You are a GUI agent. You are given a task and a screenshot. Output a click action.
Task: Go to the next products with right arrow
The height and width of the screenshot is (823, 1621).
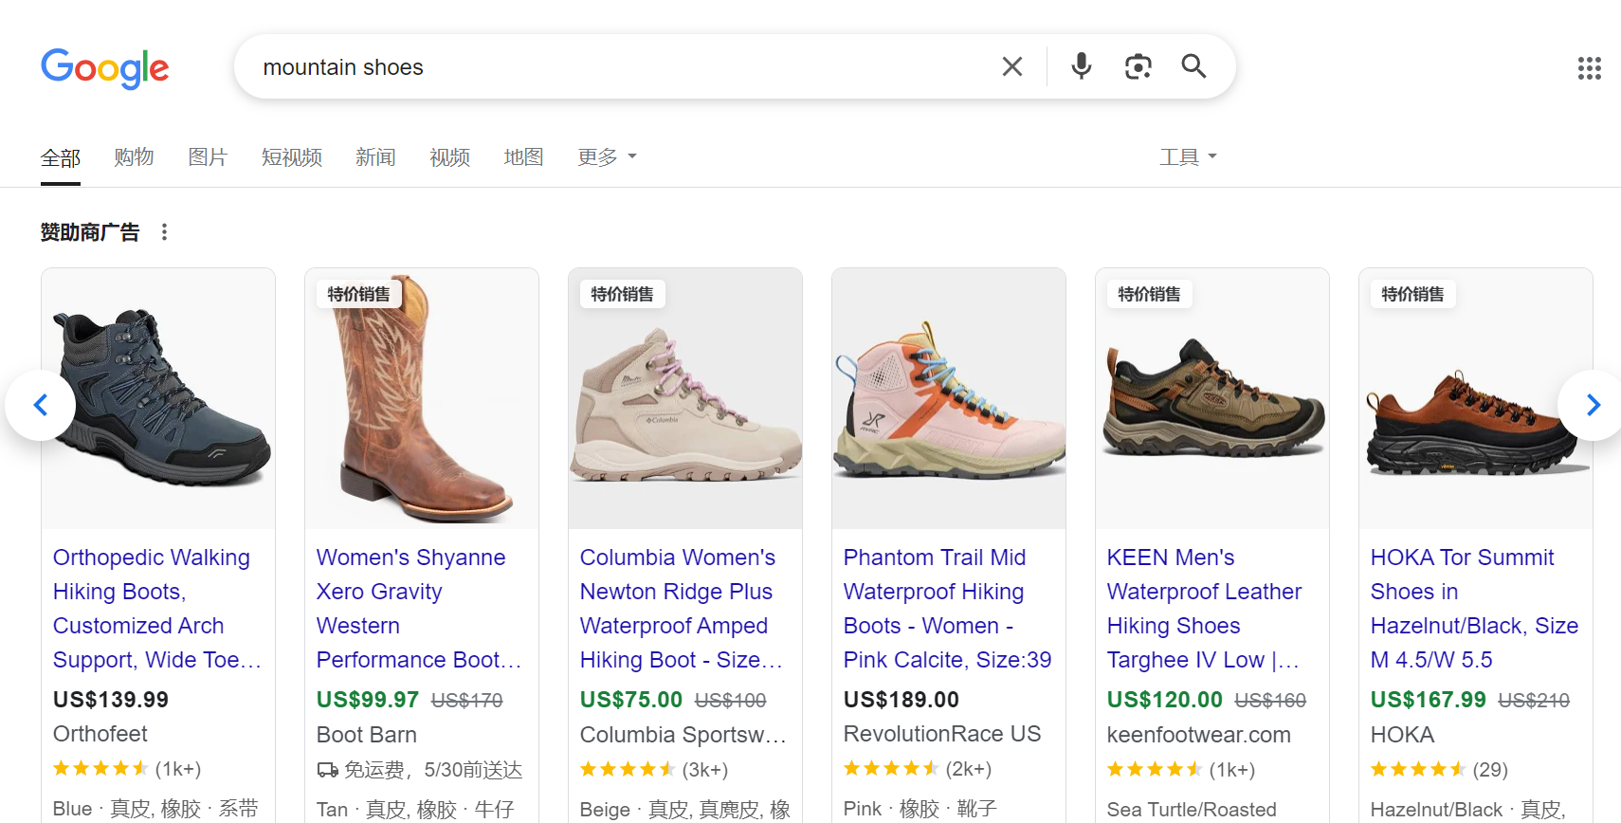coord(1593,405)
